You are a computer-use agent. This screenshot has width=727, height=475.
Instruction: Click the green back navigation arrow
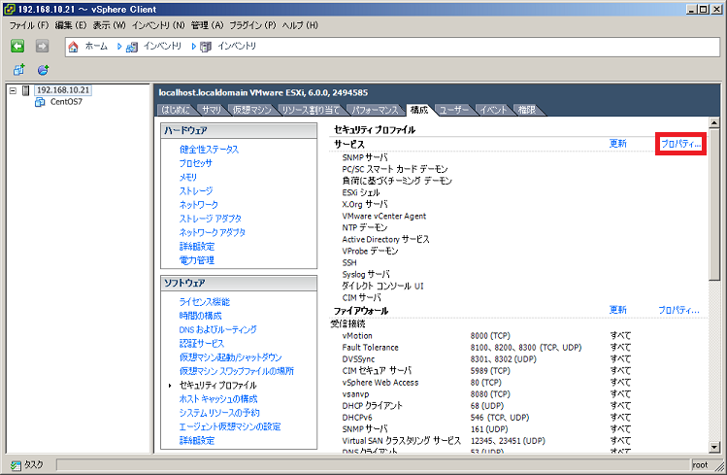click(x=17, y=46)
